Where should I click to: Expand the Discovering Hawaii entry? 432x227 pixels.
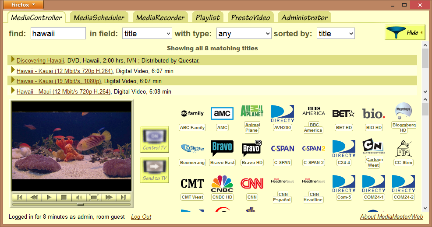13,59
